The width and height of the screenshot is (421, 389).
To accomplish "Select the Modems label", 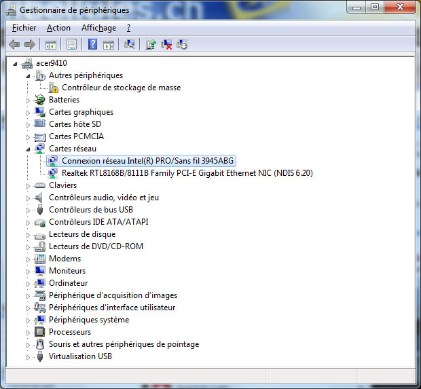I will point(65,259).
